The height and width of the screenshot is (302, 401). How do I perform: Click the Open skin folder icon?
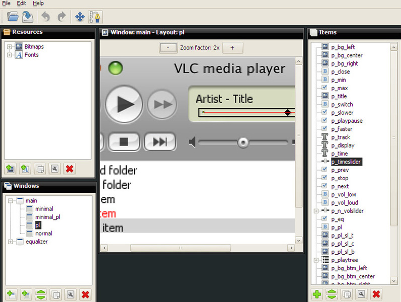[x=13, y=17]
